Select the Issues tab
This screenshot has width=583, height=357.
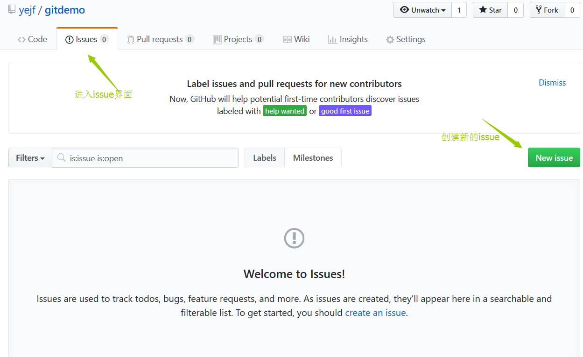coord(87,39)
